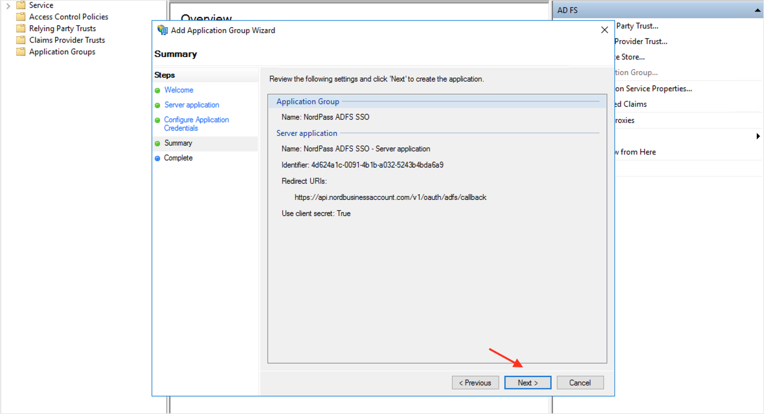This screenshot has width=764, height=414.
Task: Click the wizard title bar icon
Action: (x=163, y=30)
